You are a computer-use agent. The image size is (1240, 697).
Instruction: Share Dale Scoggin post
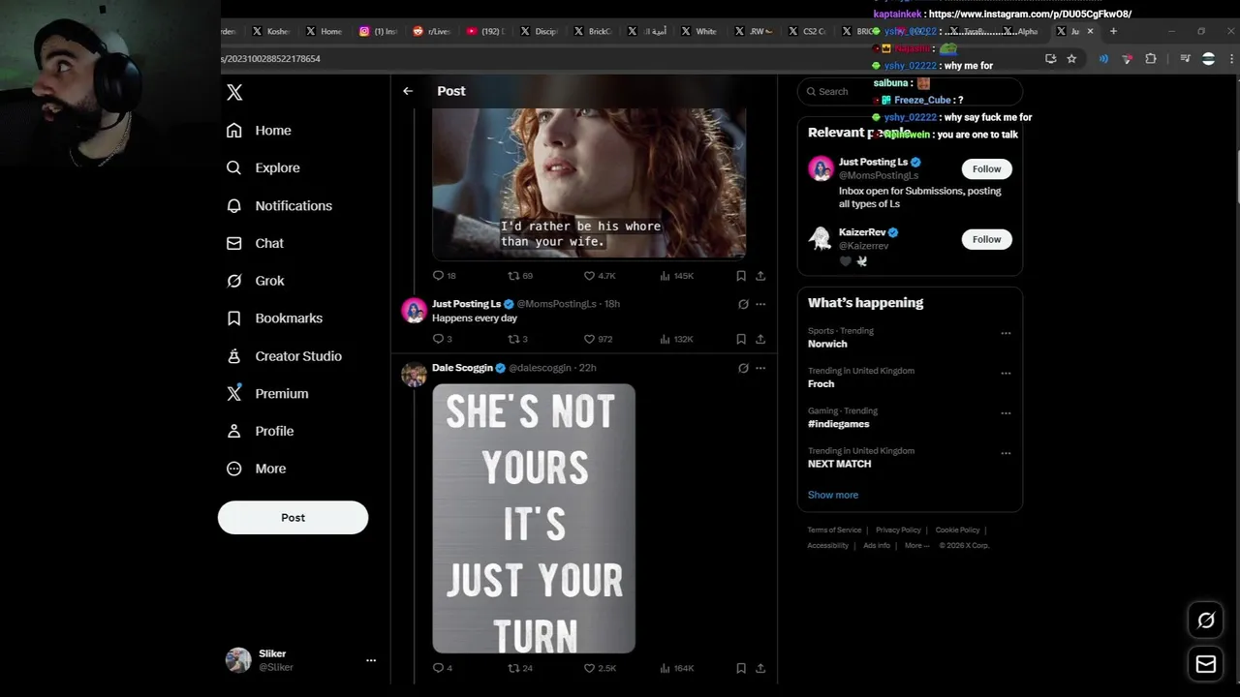[x=760, y=668]
